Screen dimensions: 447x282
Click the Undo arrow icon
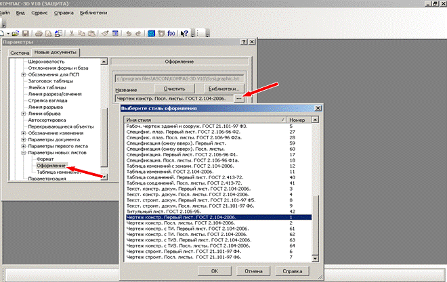point(129,34)
